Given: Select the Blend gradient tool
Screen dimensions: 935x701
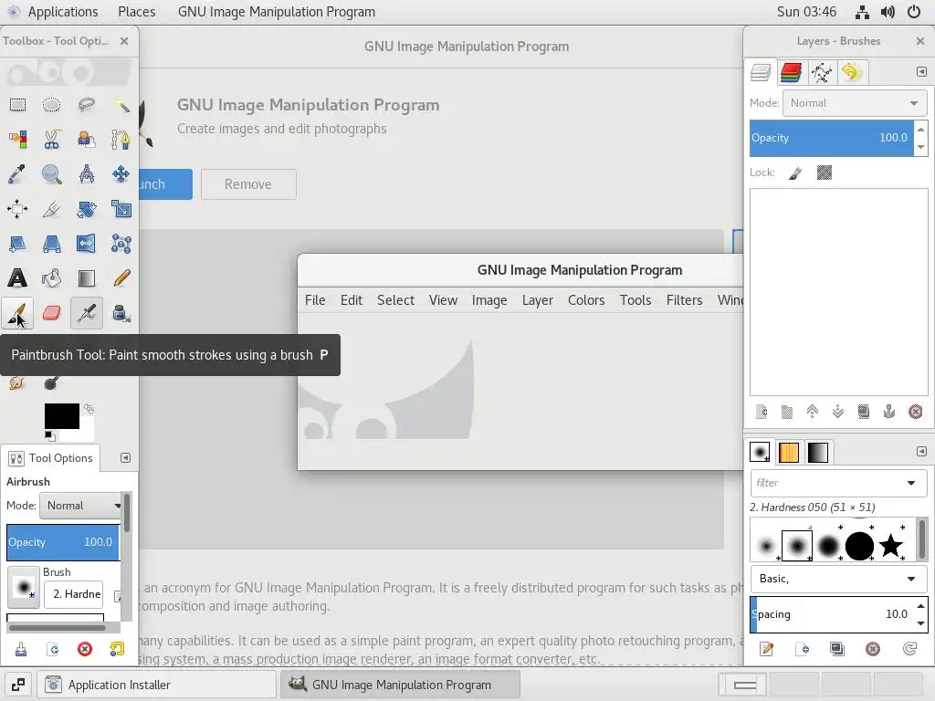Looking at the screenshot, I should [x=87, y=277].
